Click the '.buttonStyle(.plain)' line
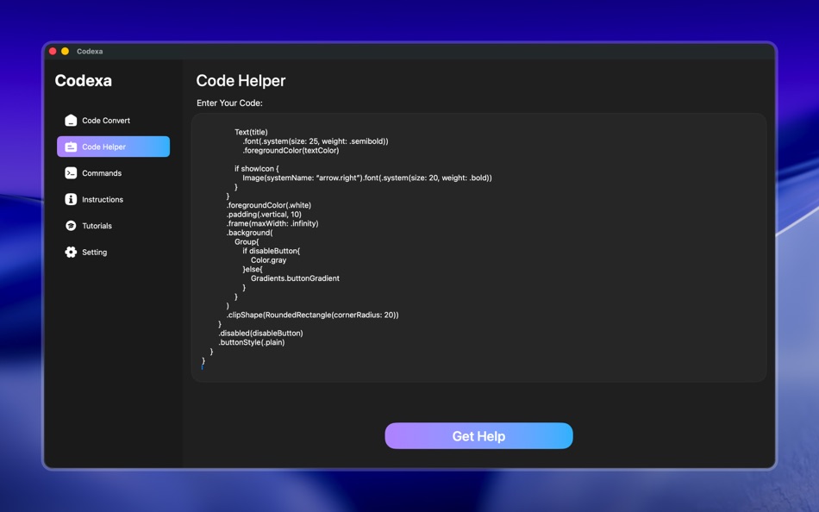This screenshot has width=819, height=512. (x=251, y=342)
